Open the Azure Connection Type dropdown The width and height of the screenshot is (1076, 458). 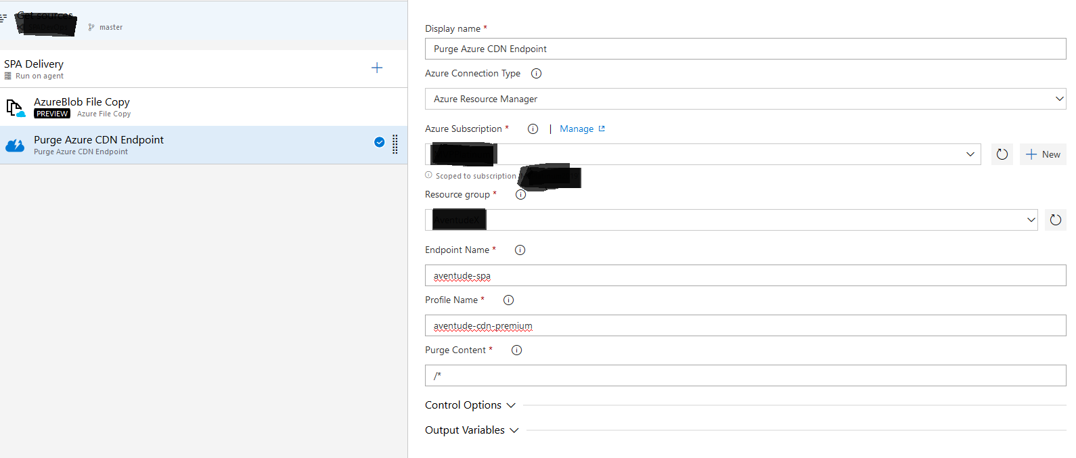(744, 99)
